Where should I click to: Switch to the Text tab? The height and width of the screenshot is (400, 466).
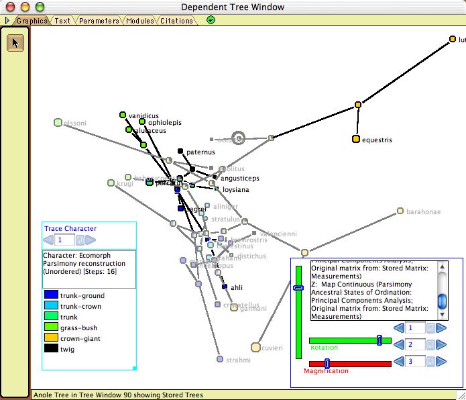click(62, 21)
